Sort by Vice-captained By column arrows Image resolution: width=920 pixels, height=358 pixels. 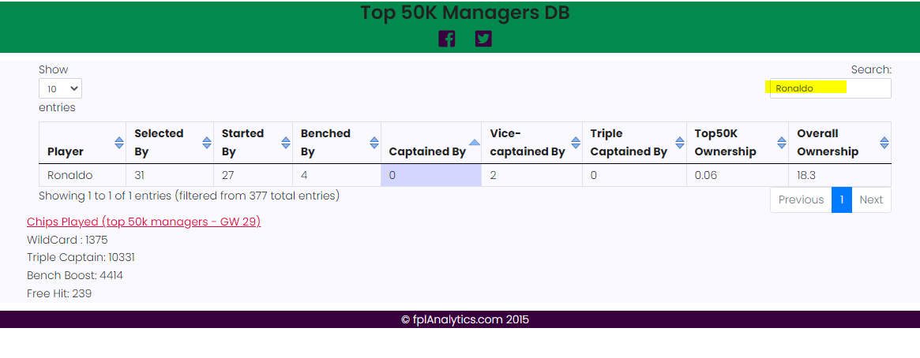[x=576, y=143]
